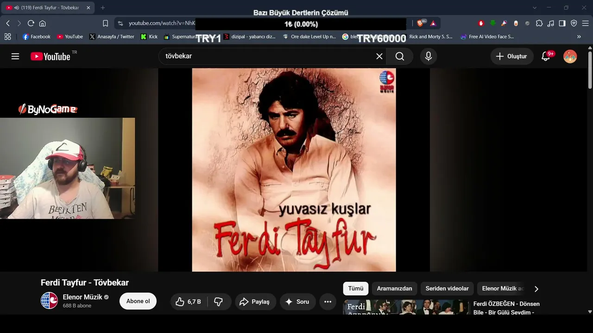Dislike the video
The width and height of the screenshot is (593, 333).
(219, 302)
